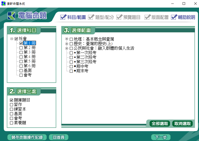
Task: Check 基測 in the subject tree
Action: coord(21,70)
